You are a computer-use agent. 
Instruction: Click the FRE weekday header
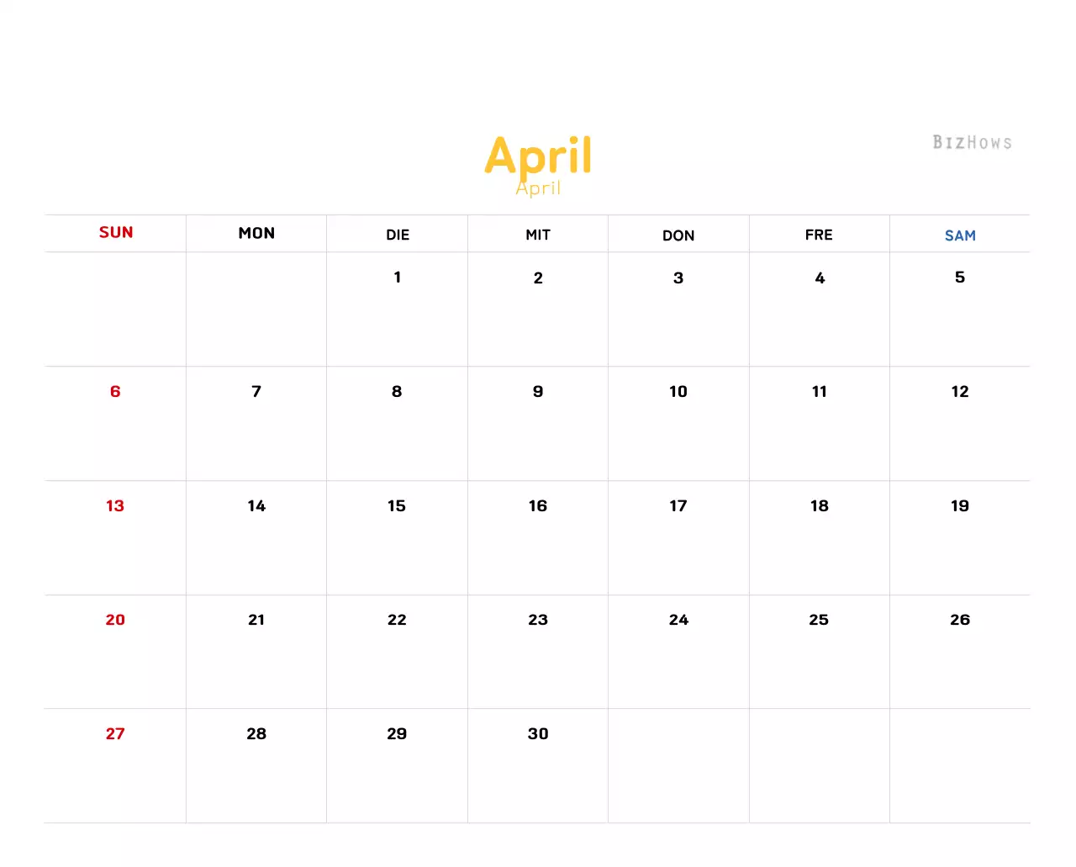[819, 235]
